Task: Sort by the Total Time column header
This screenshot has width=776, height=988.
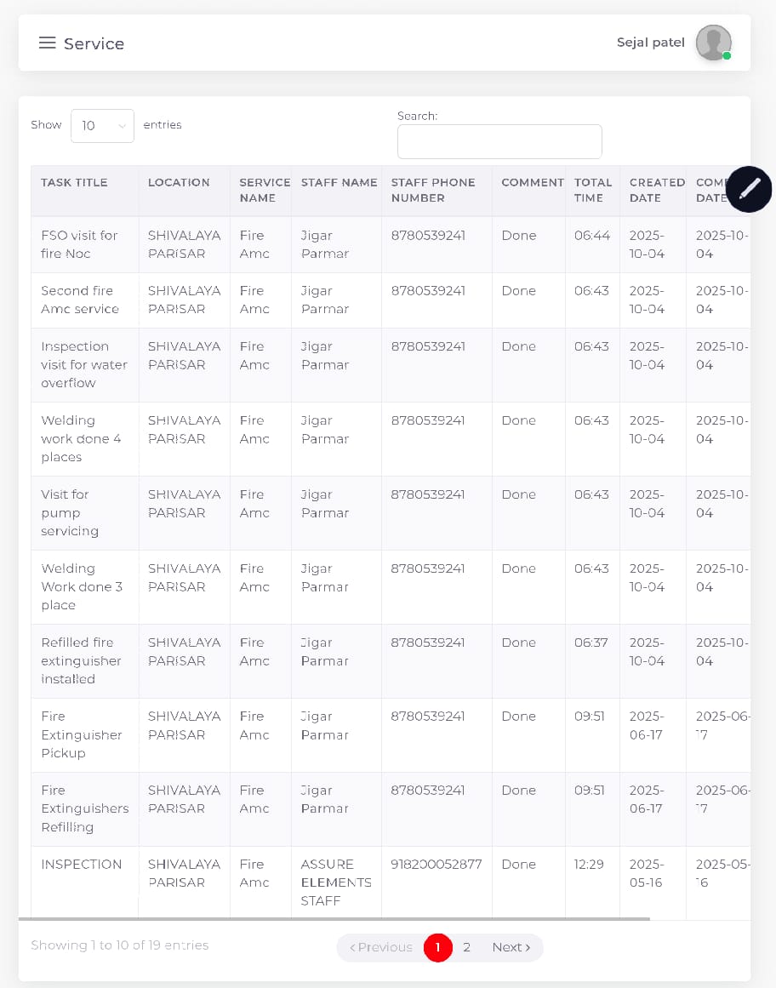Action: 592,190
